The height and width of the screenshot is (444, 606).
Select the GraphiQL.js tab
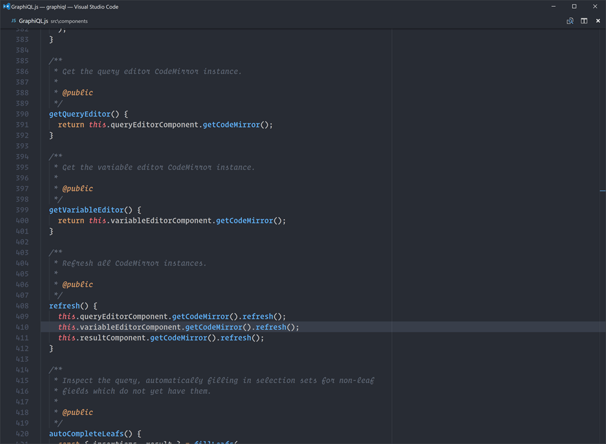coord(49,21)
